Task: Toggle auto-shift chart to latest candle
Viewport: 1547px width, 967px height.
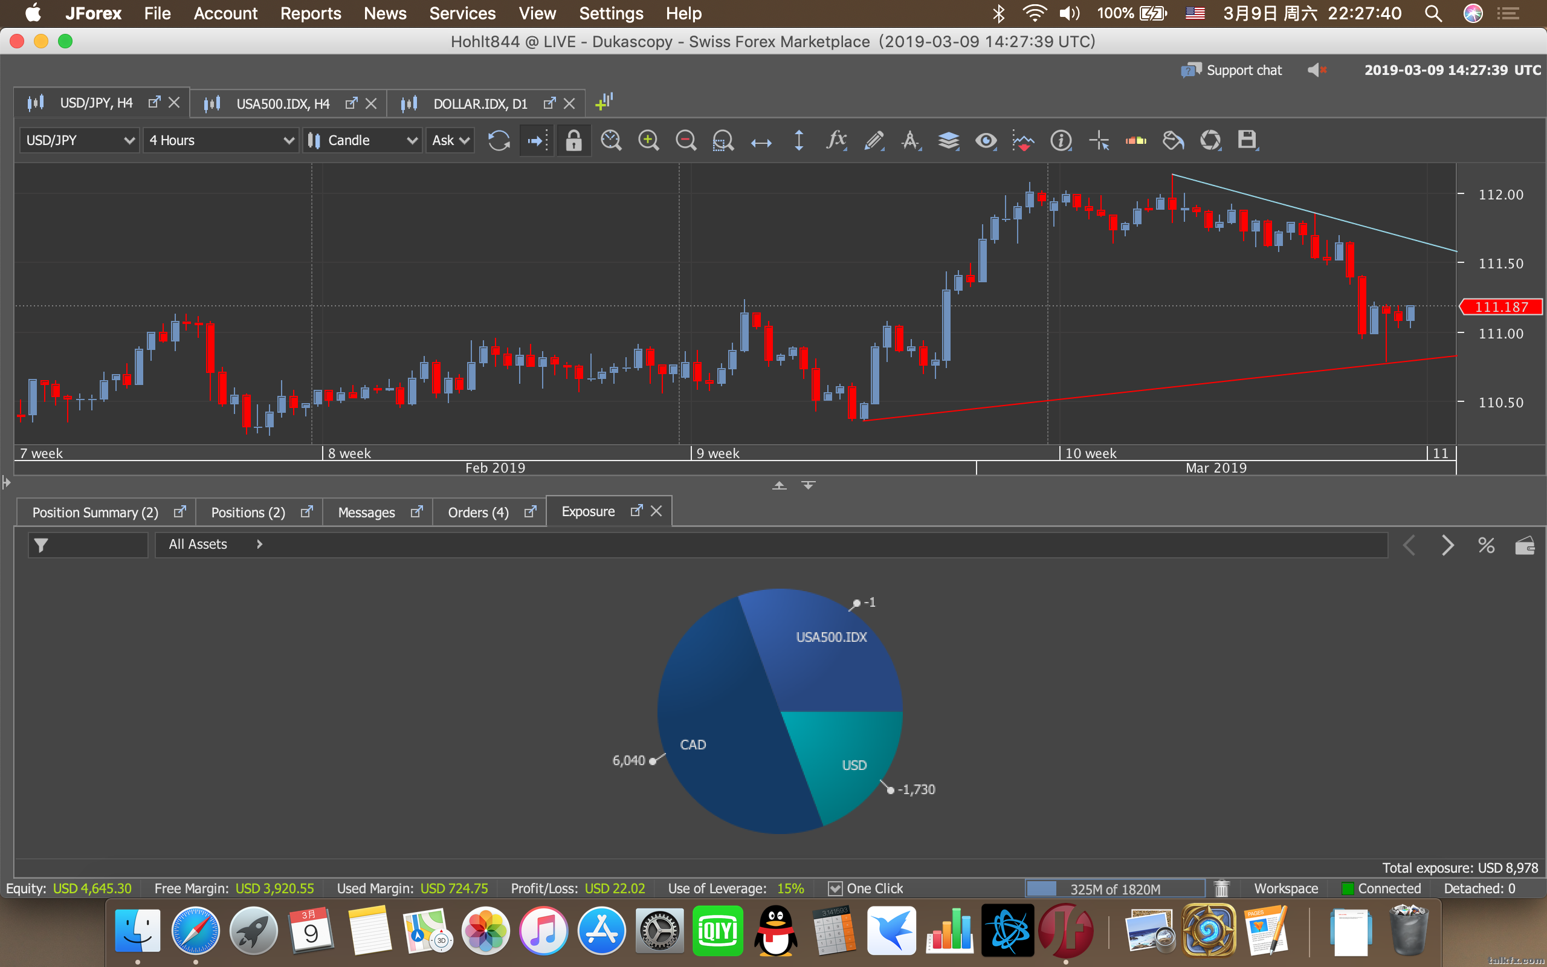Action: click(x=537, y=141)
